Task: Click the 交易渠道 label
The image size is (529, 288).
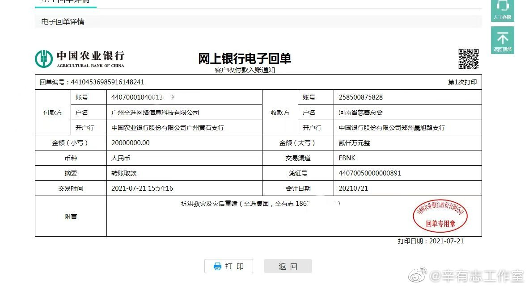Action: [298, 158]
